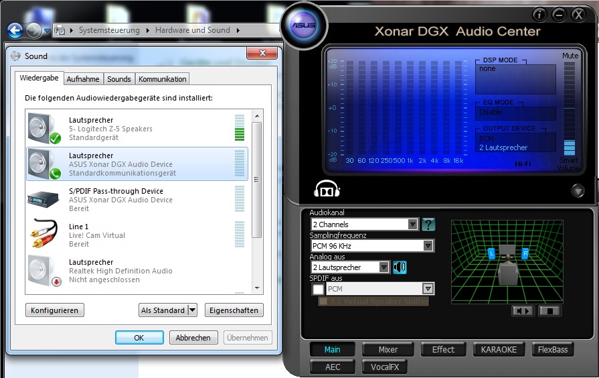Adjust the master volume bar in Audio Center
599x378 pixels.
tap(569, 109)
